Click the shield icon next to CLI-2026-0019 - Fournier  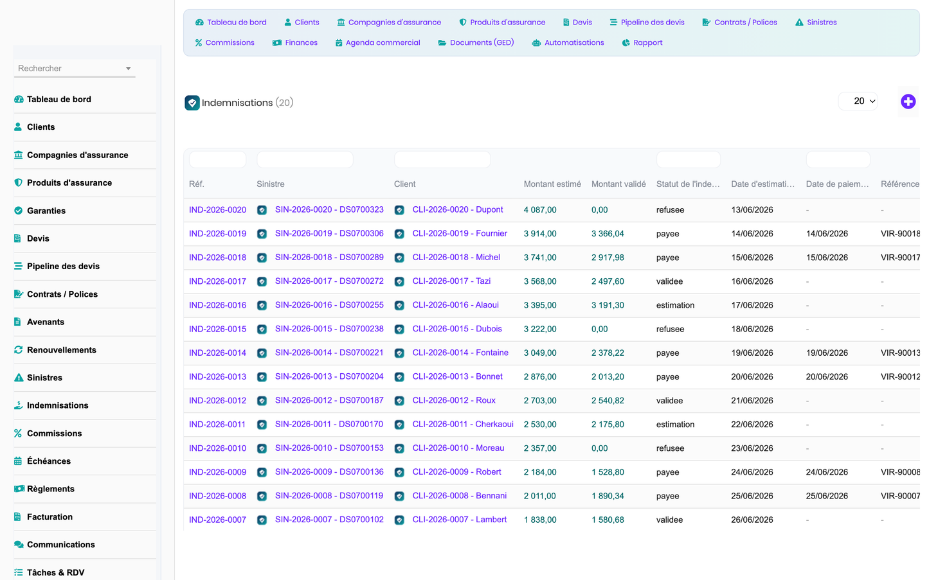coord(399,234)
